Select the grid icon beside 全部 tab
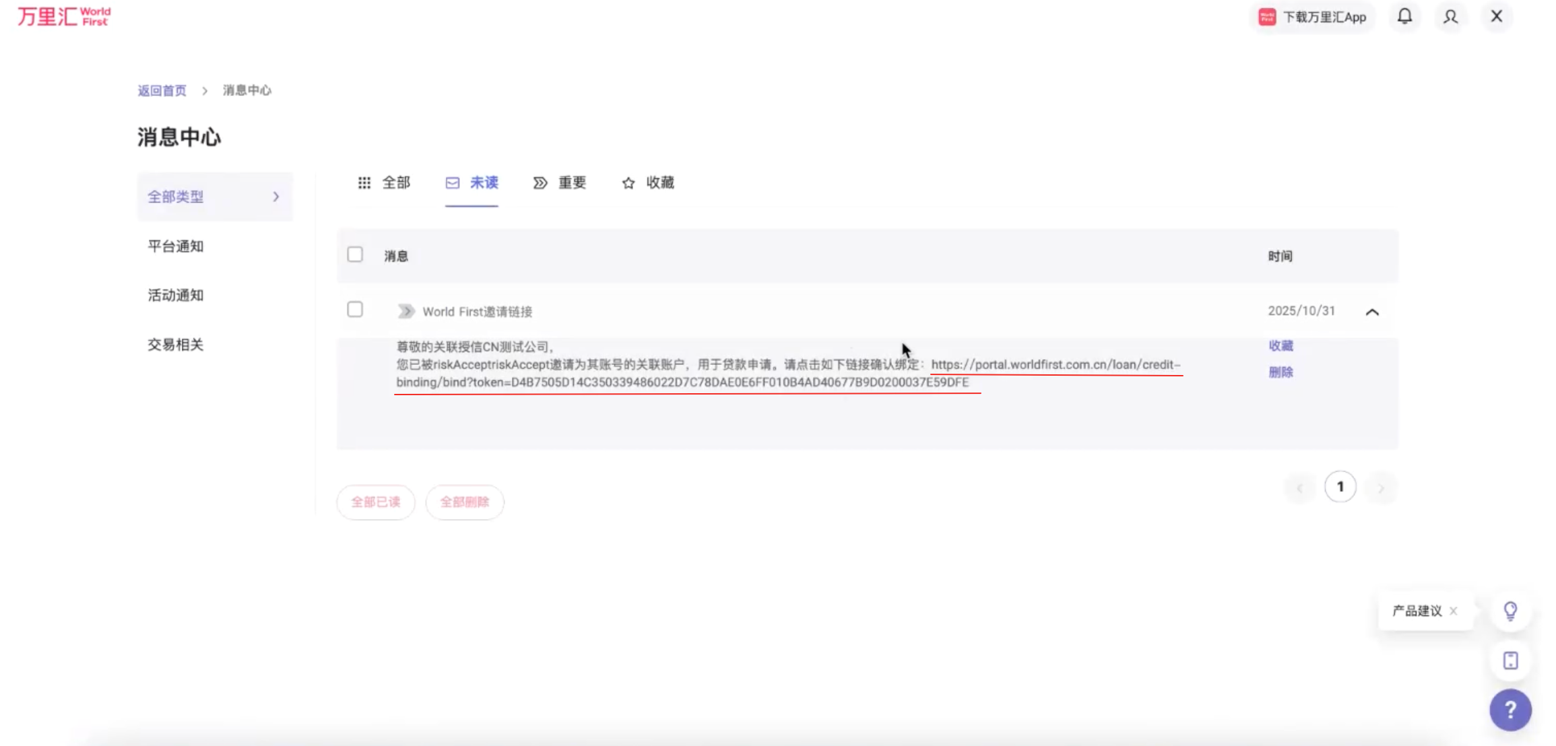 tap(364, 182)
